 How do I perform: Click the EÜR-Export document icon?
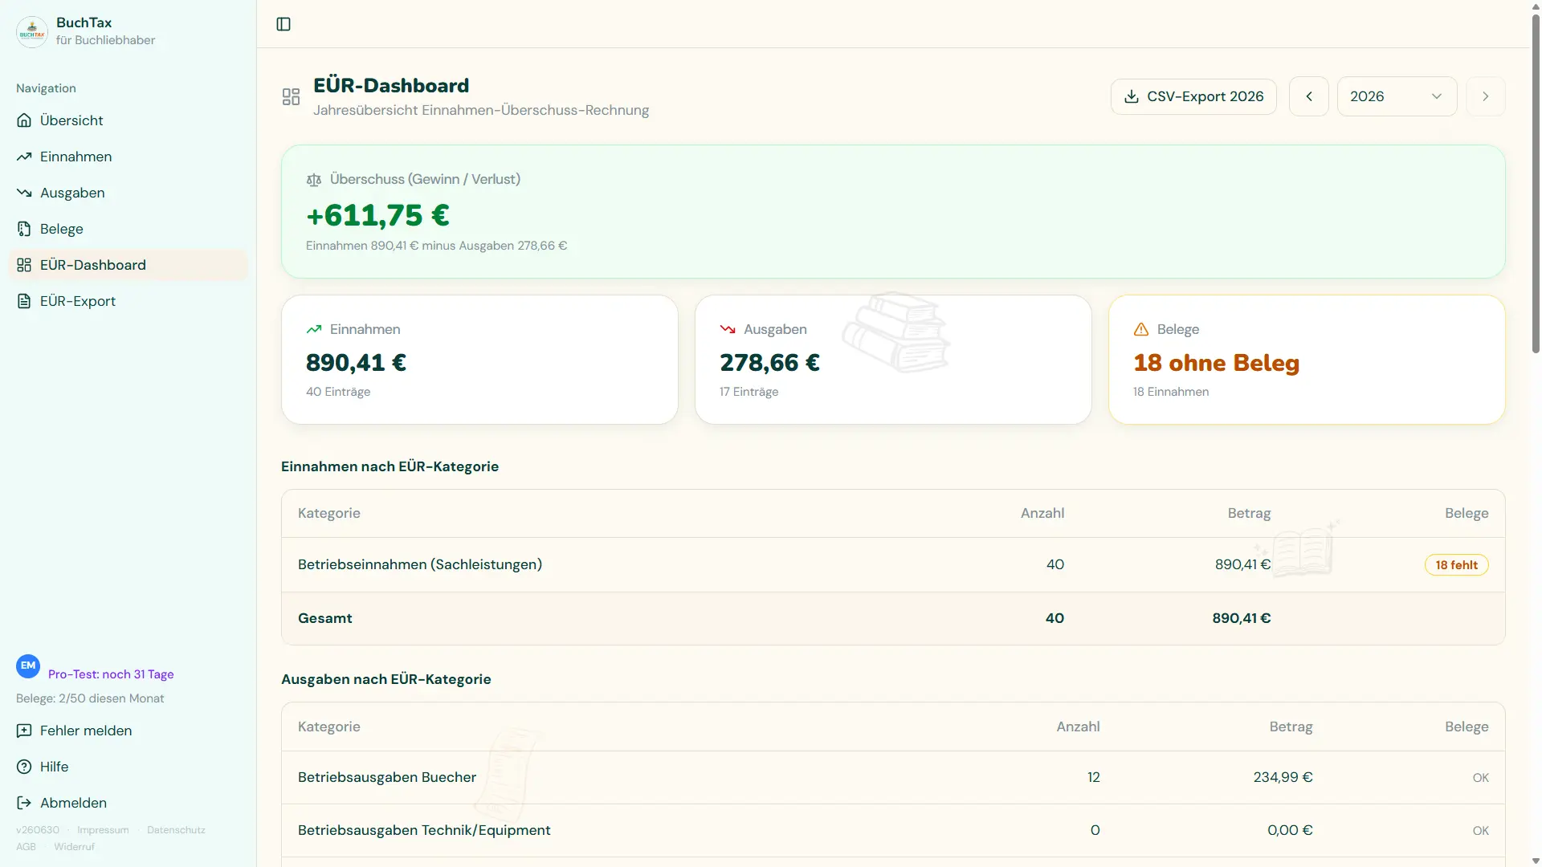coord(24,301)
